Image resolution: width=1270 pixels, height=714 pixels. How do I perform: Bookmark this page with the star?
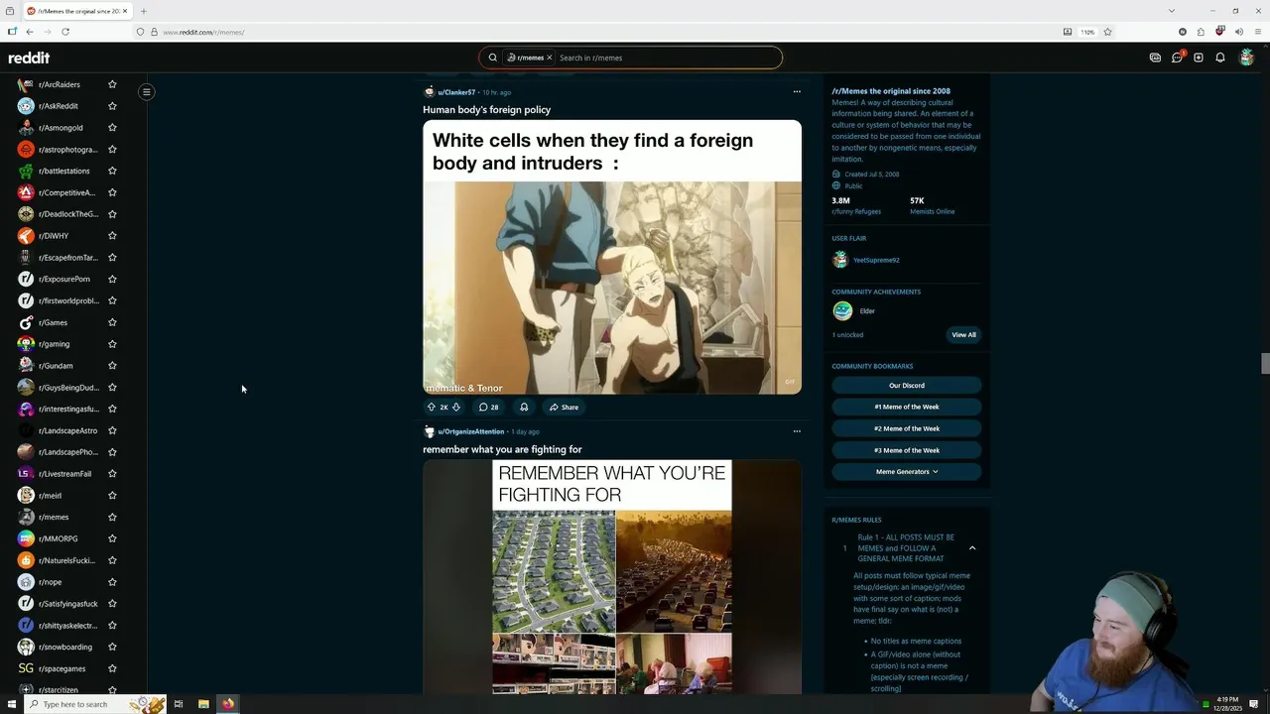pyautogui.click(x=1107, y=32)
